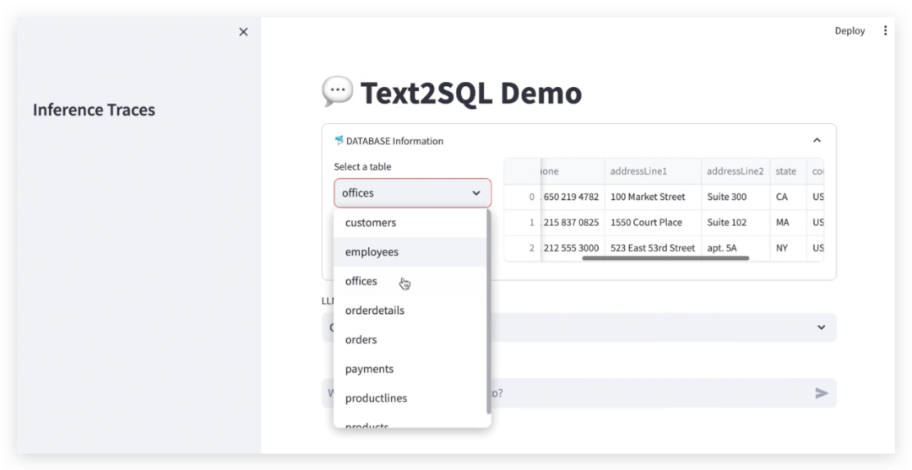Click the dropdown list vertical scrollbar

[x=489, y=312]
